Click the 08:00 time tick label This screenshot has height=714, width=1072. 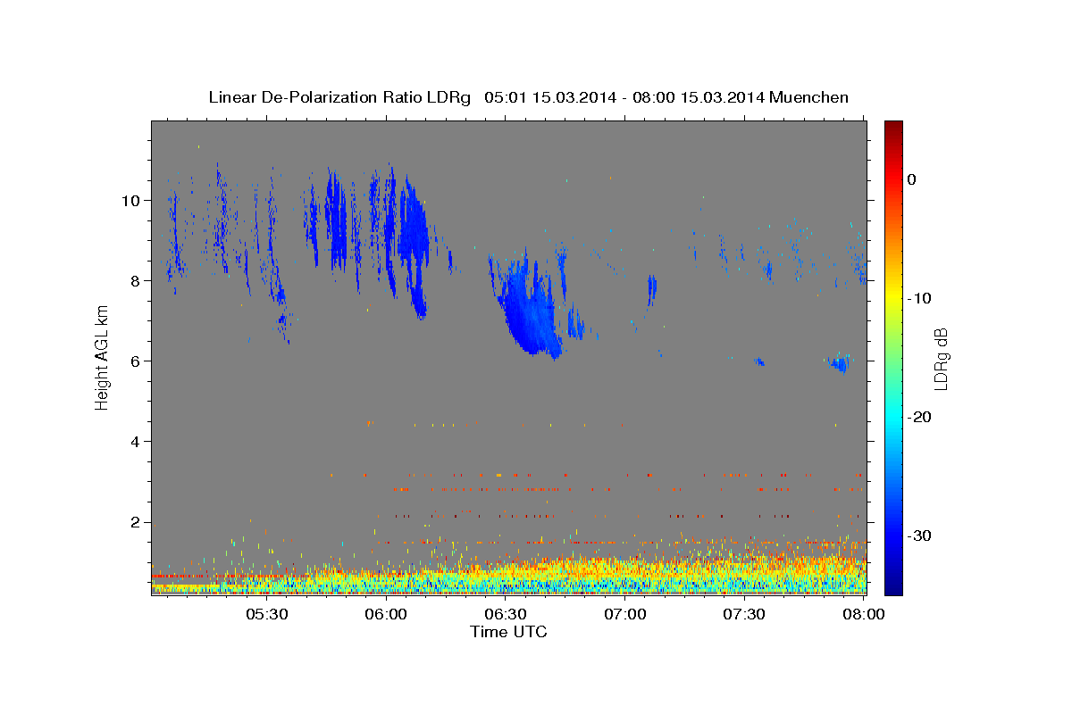864,614
